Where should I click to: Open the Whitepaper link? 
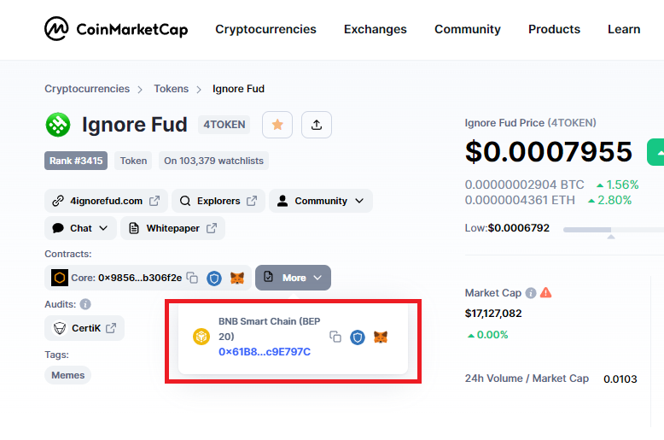[172, 228]
